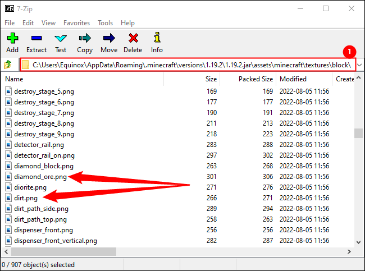Select the diorite.png file icon

point(8,187)
